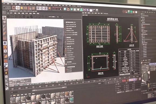Click the Camera icon in top toolbar

tap(94, 10)
